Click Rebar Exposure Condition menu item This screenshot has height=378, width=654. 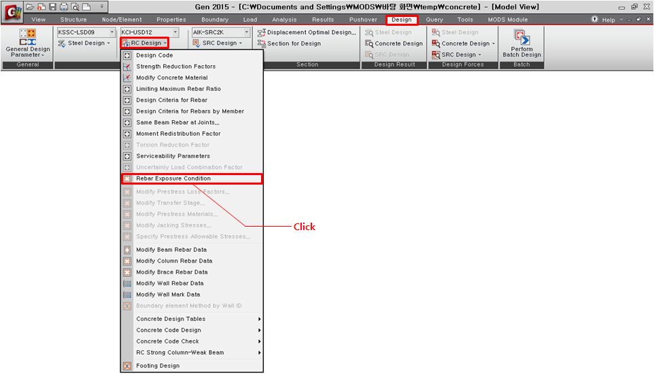[x=192, y=178]
